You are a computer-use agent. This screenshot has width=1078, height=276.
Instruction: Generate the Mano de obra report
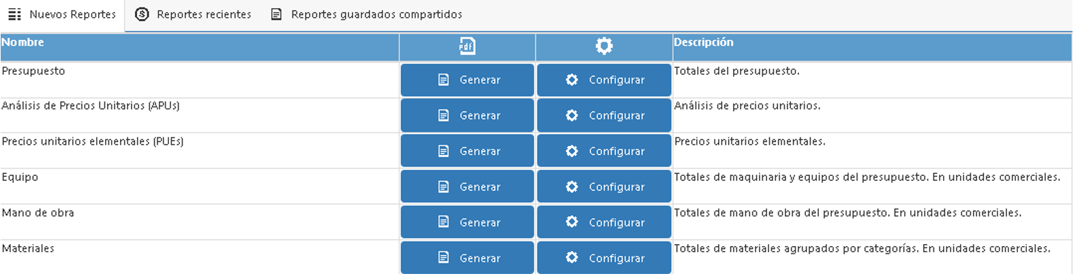[467, 222]
